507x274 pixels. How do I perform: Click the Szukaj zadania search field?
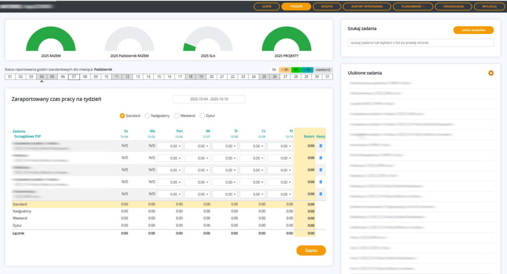click(x=420, y=43)
